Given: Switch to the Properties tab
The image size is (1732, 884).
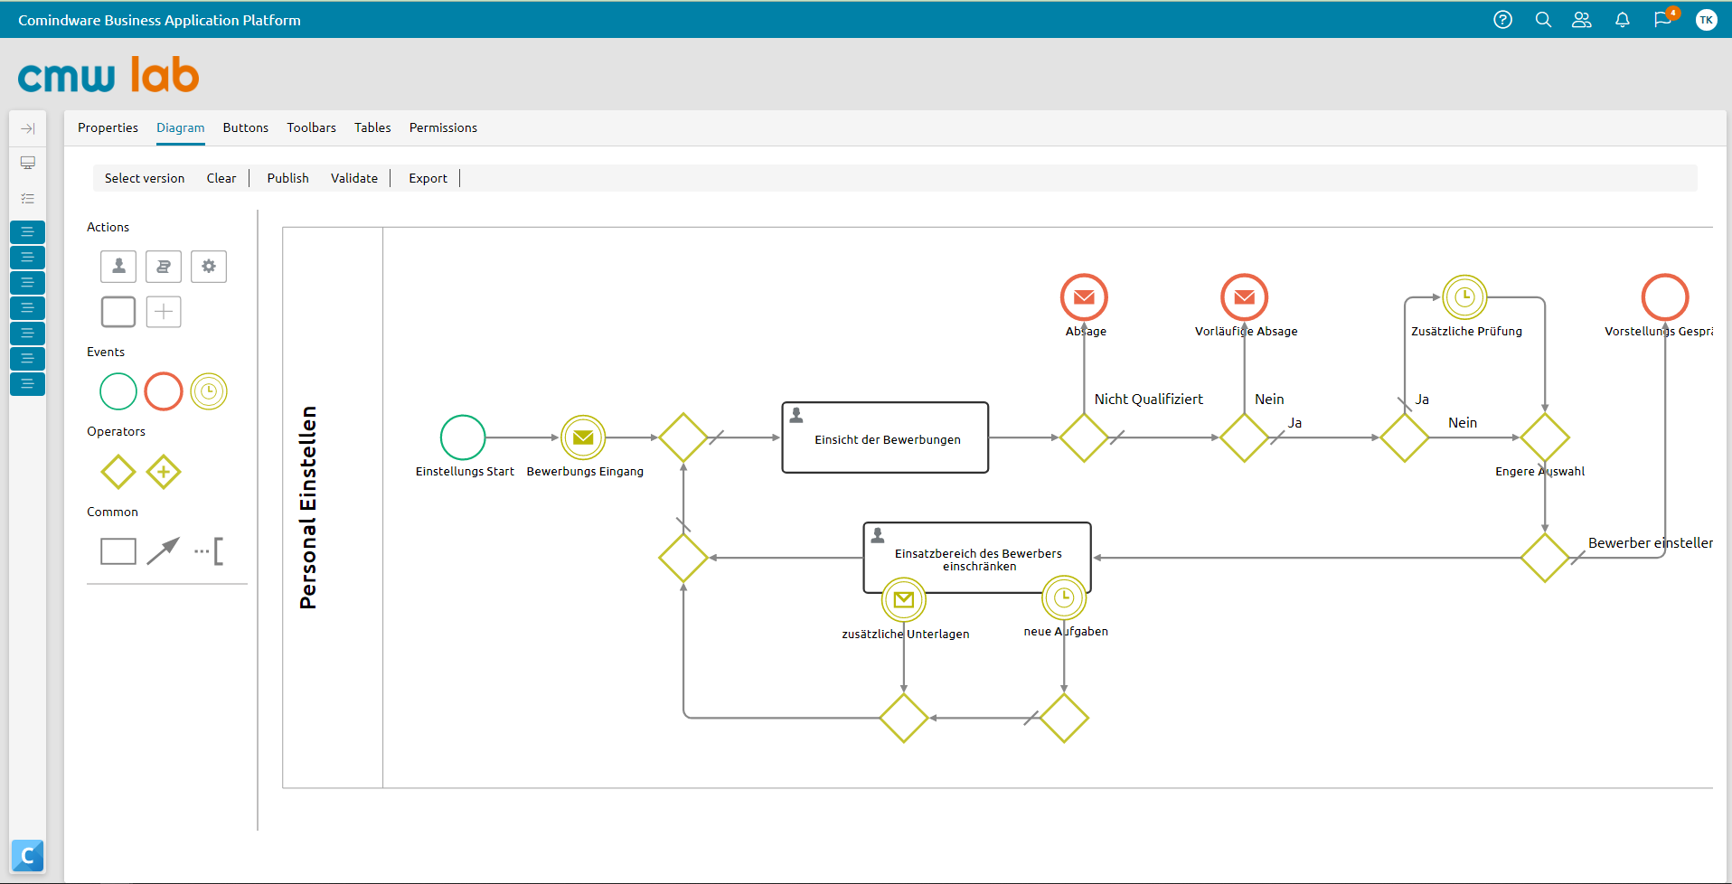Looking at the screenshot, I should point(108,127).
